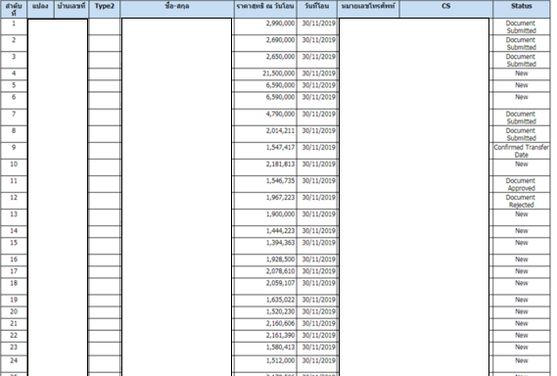
Task: Select the Document Rejected status cell
Action: click(521, 201)
